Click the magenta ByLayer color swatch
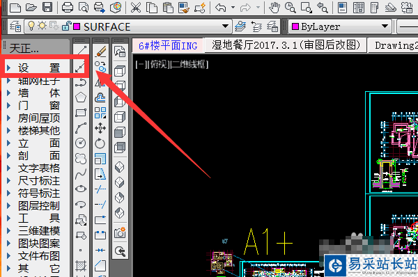The height and width of the screenshot is (277, 418). coord(295,26)
